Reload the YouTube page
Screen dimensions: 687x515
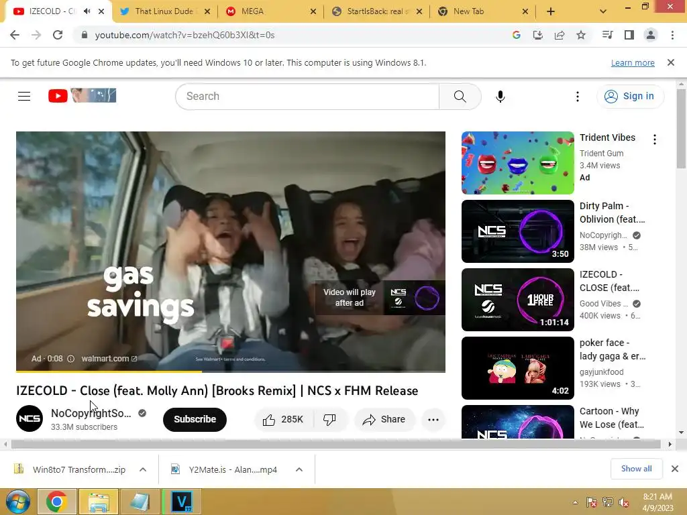click(x=58, y=35)
